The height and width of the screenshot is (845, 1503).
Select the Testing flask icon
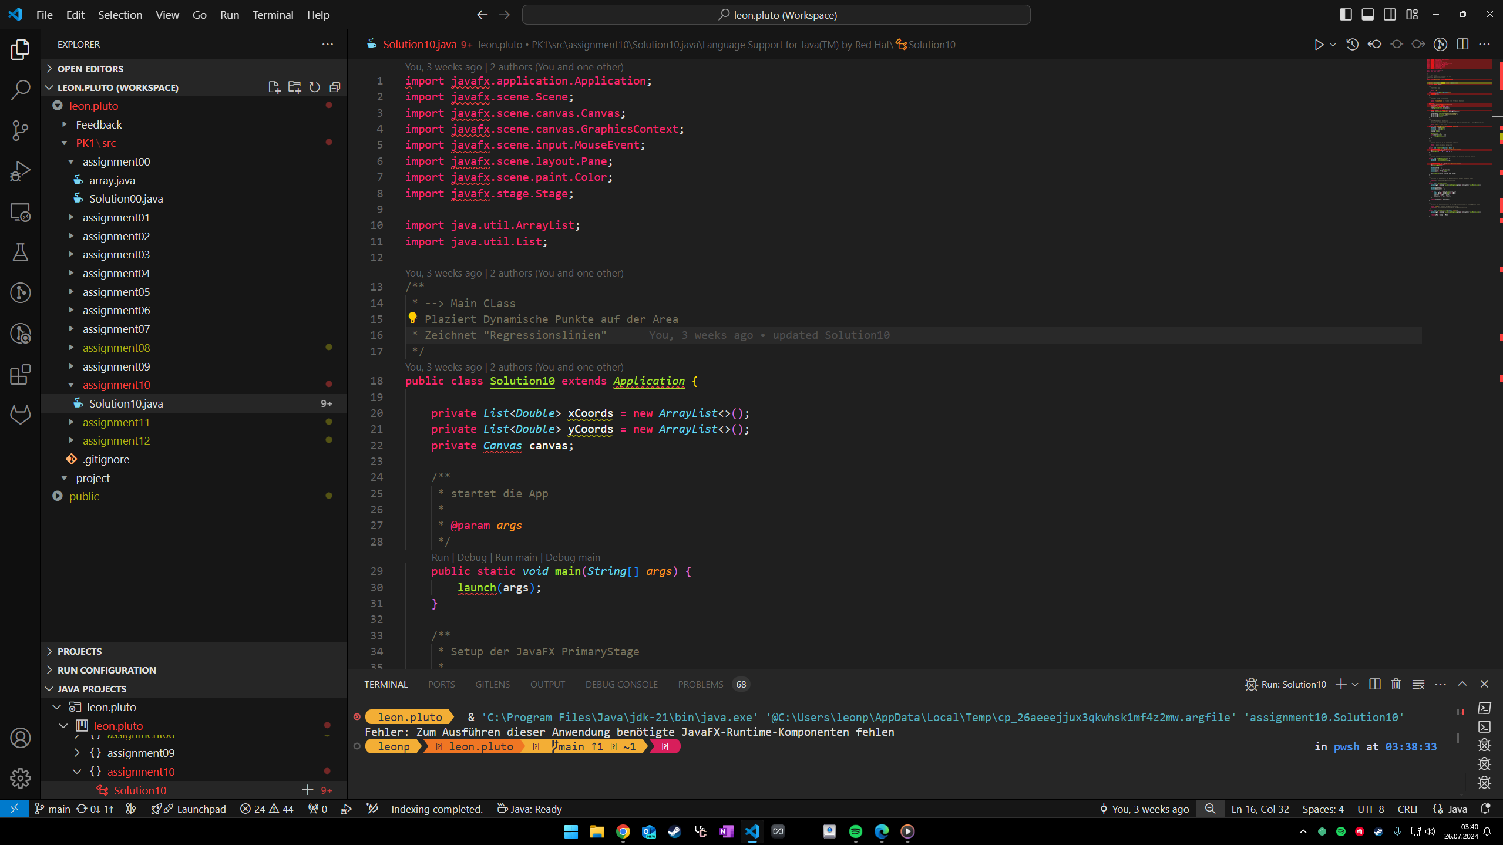[x=20, y=253]
